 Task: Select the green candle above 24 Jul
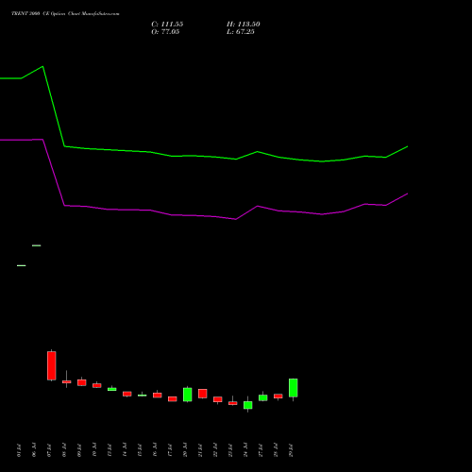click(248, 405)
